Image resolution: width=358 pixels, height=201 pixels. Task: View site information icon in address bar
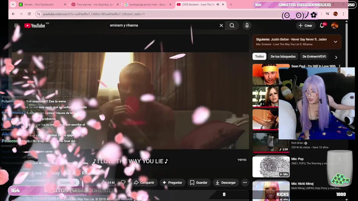39,14
